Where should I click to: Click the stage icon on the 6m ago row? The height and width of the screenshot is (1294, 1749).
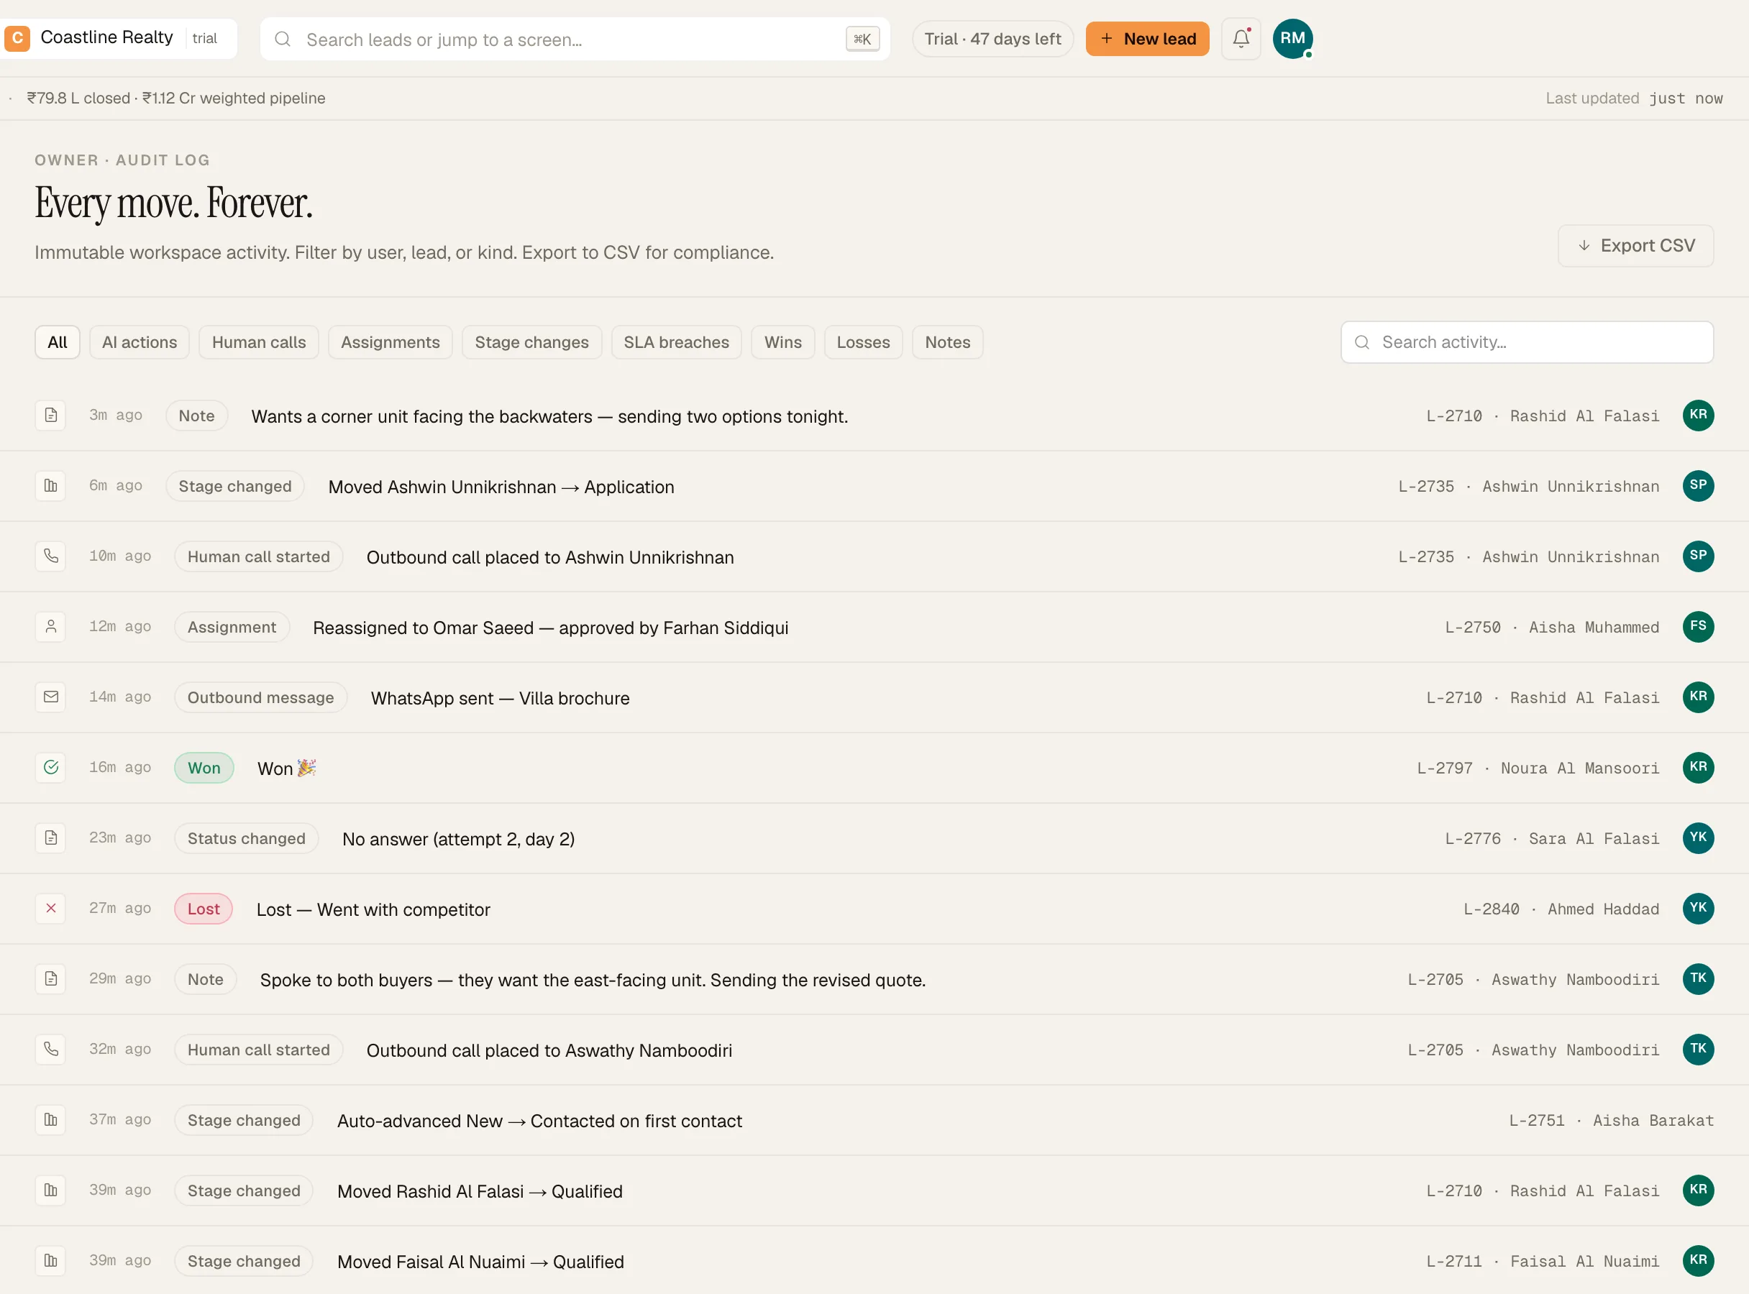coord(51,486)
